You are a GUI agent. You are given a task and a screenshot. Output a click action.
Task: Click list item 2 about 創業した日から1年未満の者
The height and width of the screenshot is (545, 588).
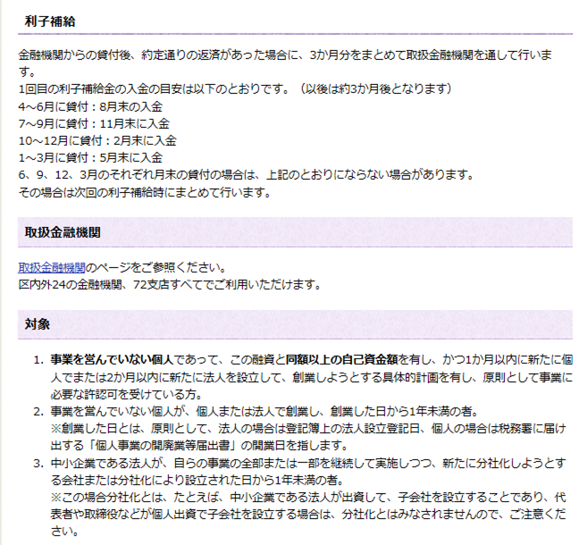click(265, 412)
